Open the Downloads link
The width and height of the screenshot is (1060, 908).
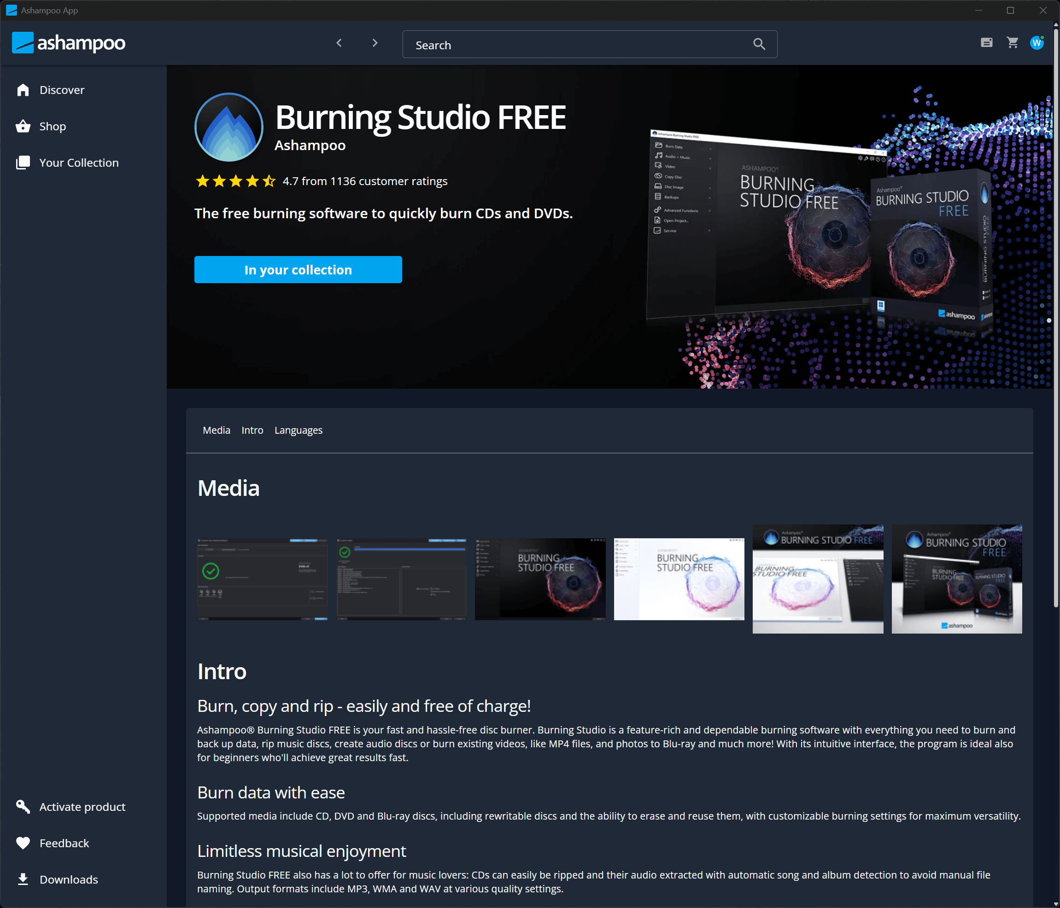(x=69, y=879)
